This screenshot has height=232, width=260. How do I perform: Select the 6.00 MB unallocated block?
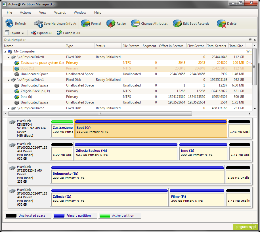(62, 151)
